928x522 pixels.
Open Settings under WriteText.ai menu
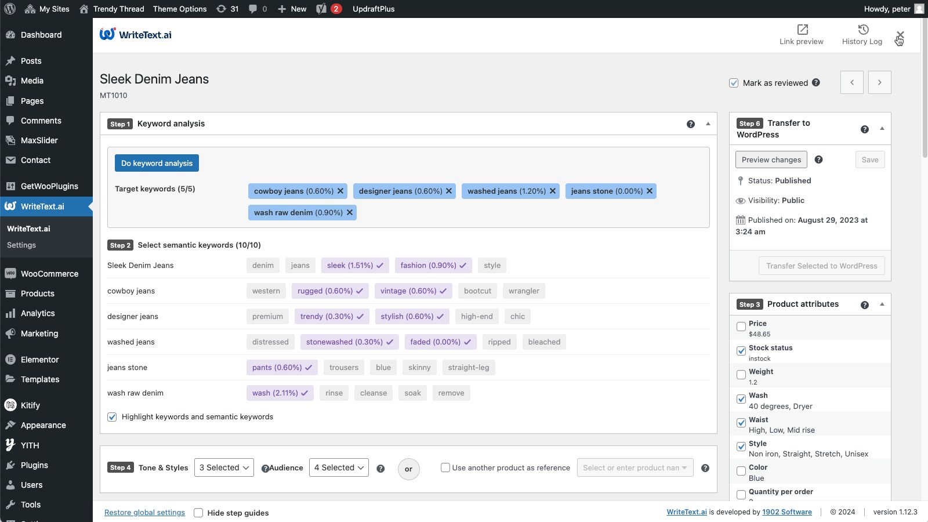[x=21, y=245]
